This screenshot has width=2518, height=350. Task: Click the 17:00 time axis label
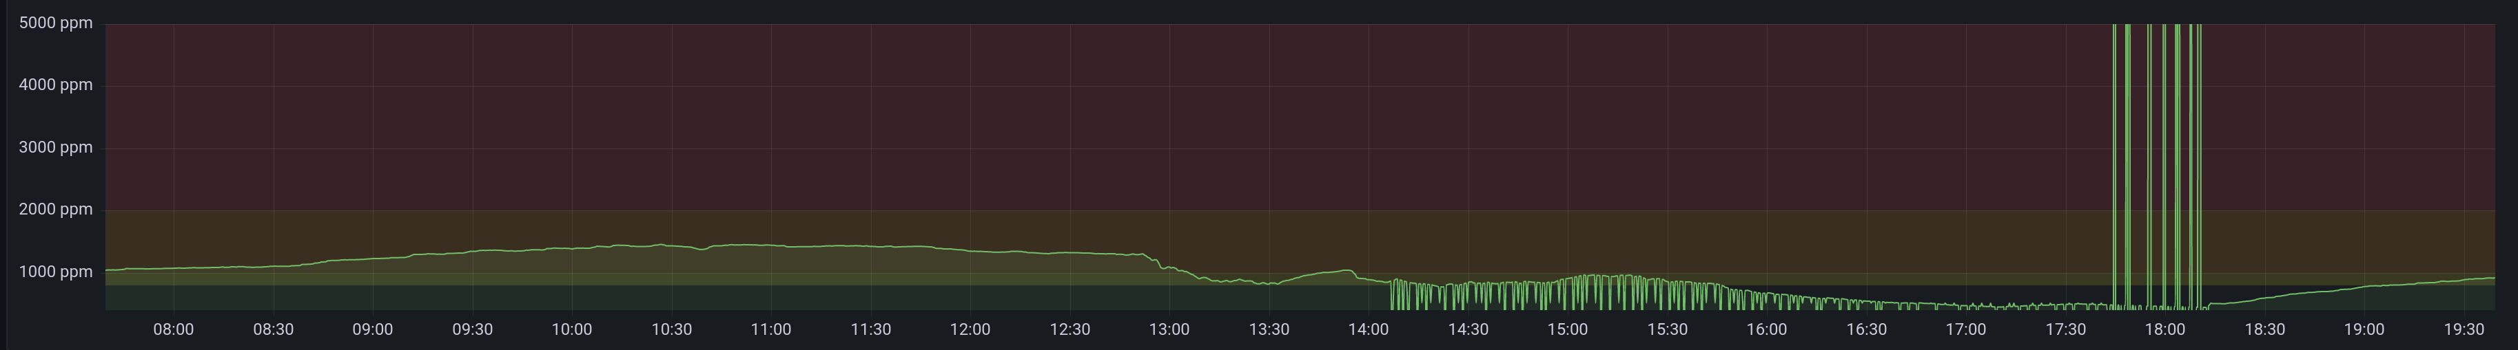[1966, 329]
